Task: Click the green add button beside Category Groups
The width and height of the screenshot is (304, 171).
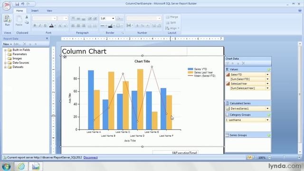Action: coord(269,115)
